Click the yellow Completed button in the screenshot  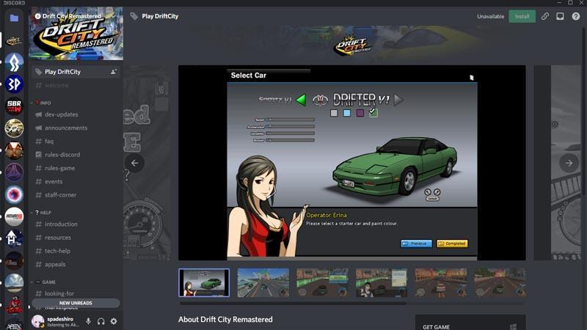pos(452,243)
